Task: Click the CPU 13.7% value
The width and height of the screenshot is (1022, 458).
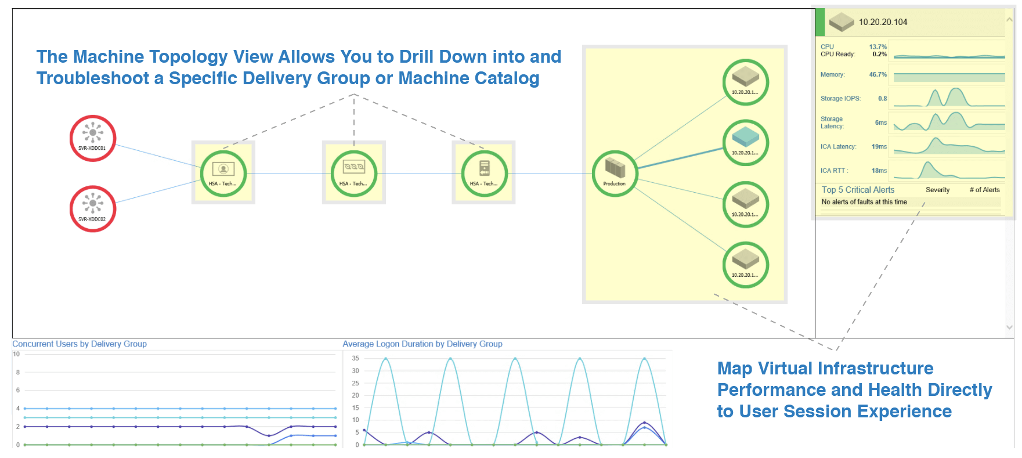Action: coord(877,47)
